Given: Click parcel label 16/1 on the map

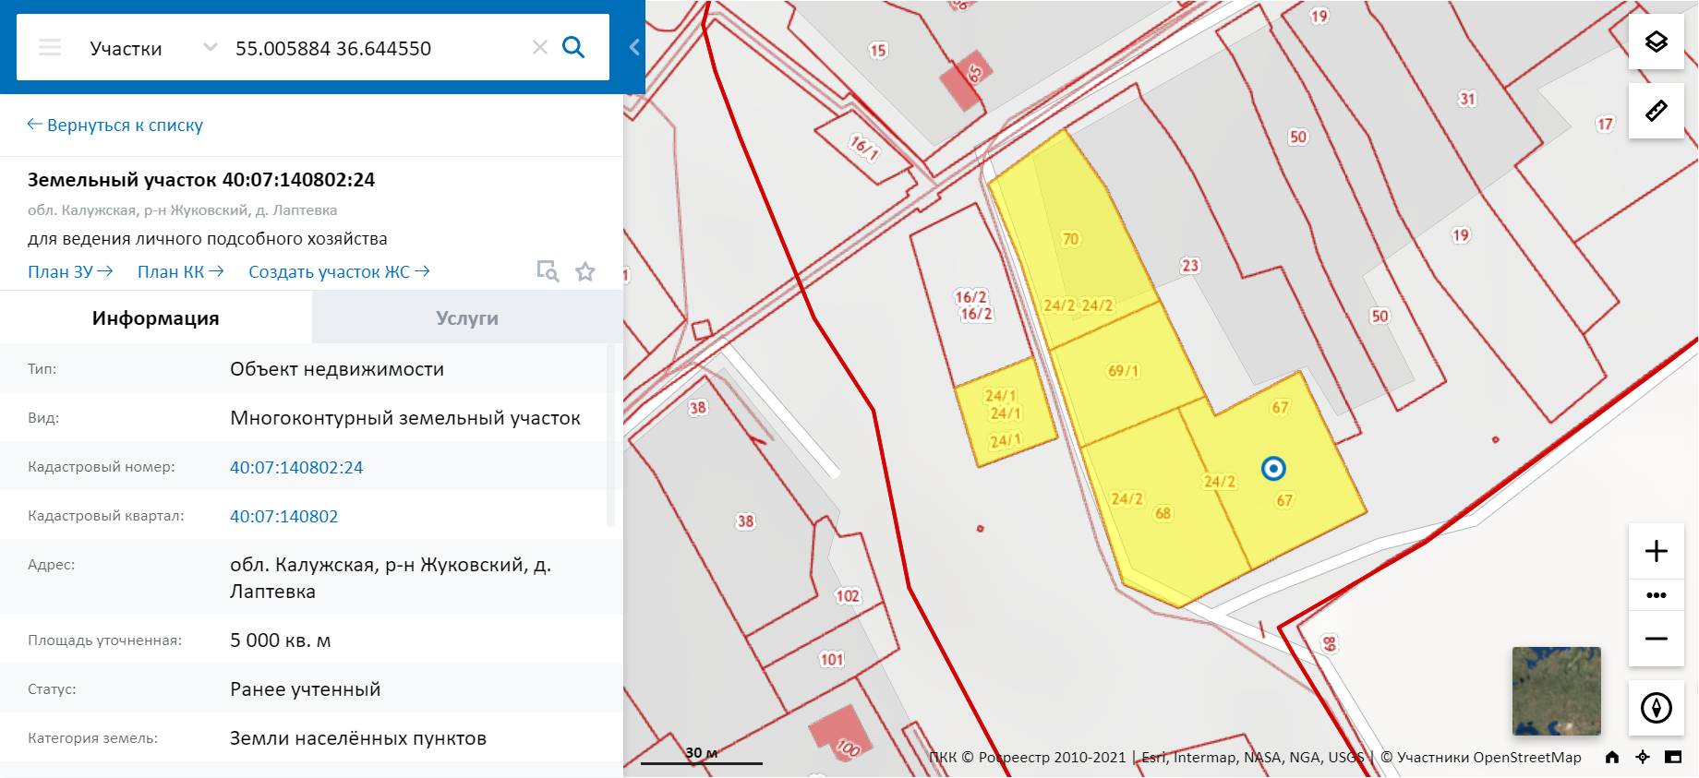Looking at the screenshot, I should tap(864, 147).
